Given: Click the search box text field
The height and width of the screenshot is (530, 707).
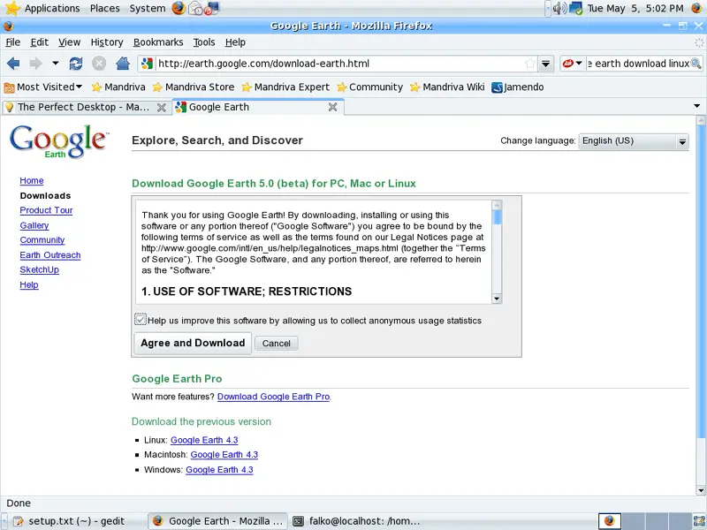Looking at the screenshot, I should [637, 64].
